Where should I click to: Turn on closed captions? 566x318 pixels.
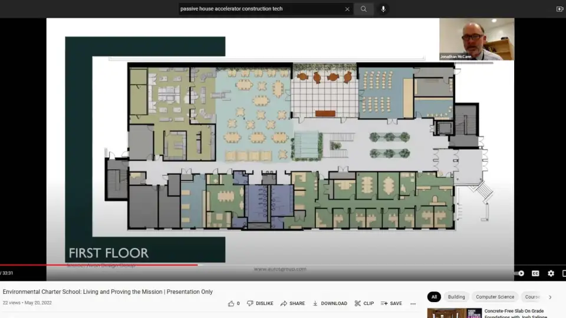pyautogui.click(x=535, y=273)
